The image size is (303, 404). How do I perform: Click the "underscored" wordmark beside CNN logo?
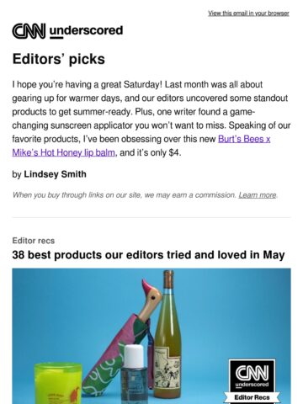(86, 31)
